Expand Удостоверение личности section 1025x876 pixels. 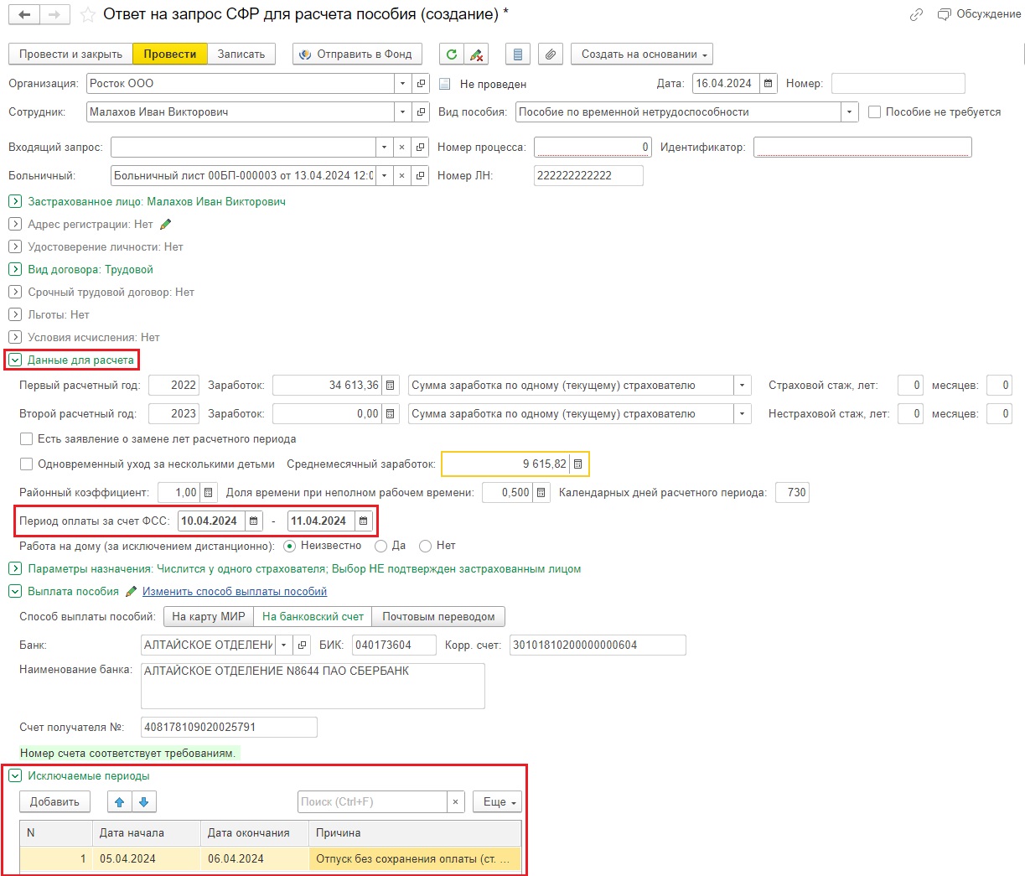click(x=15, y=247)
